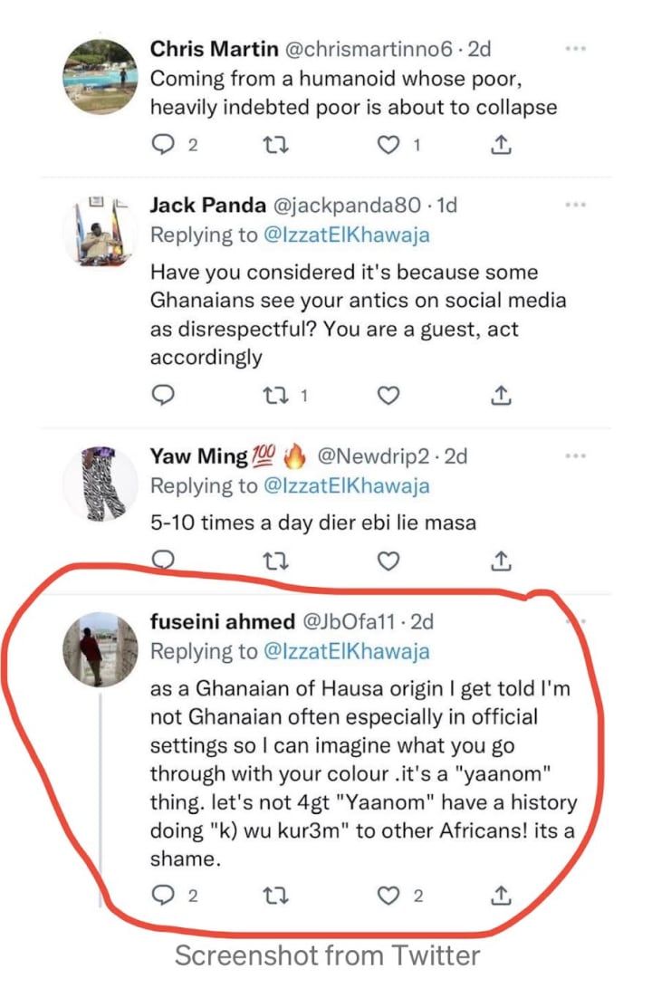Click @IzzatElKhawaja mention in Jack Panda's reply

pos(346,235)
